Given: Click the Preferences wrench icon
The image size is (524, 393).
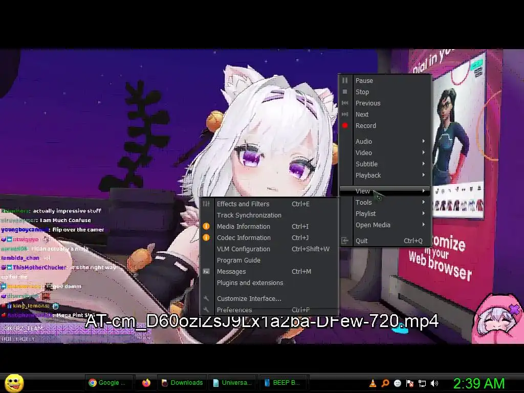Looking at the screenshot, I should (206, 310).
